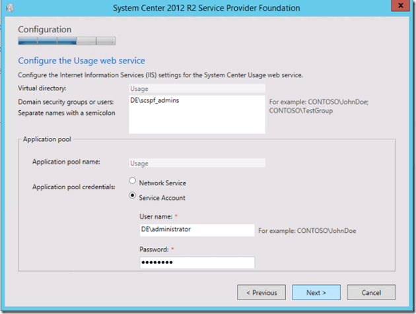The width and height of the screenshot is (416, 314).
Task: Cancel the setup wizard
Action: (x=369, y=292)
